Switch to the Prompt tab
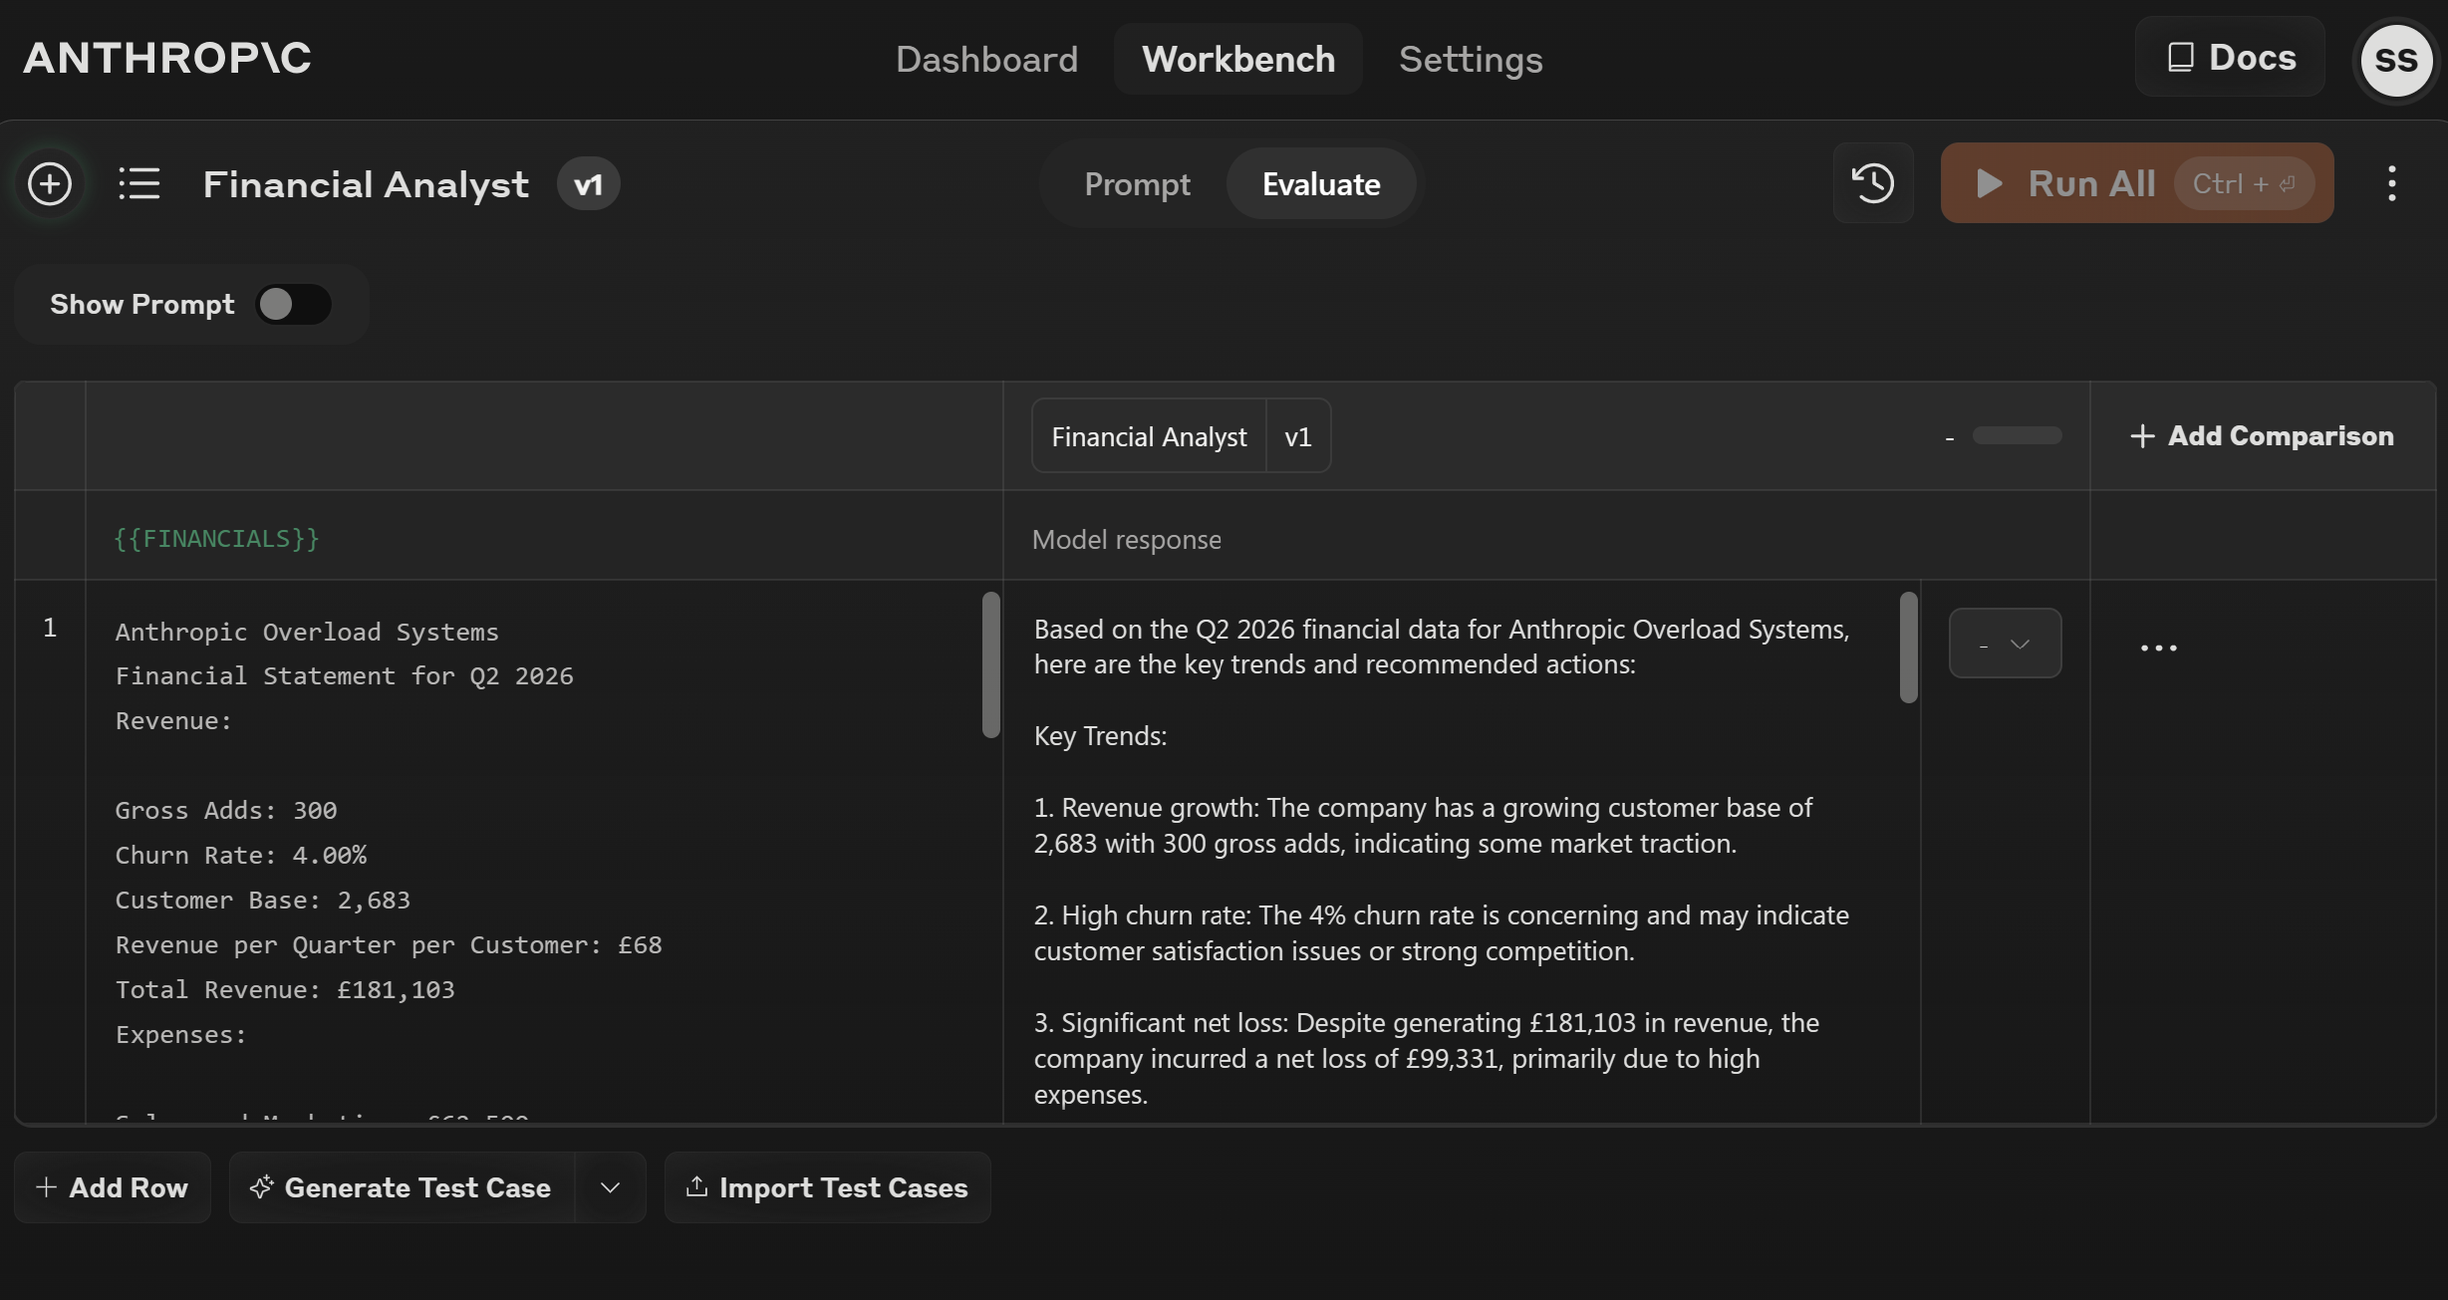Screen dimensions: 2448x1300 1137,184
